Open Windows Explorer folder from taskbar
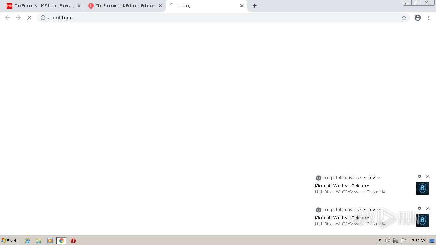Screen dimensions: 436x245 [38, 241]
